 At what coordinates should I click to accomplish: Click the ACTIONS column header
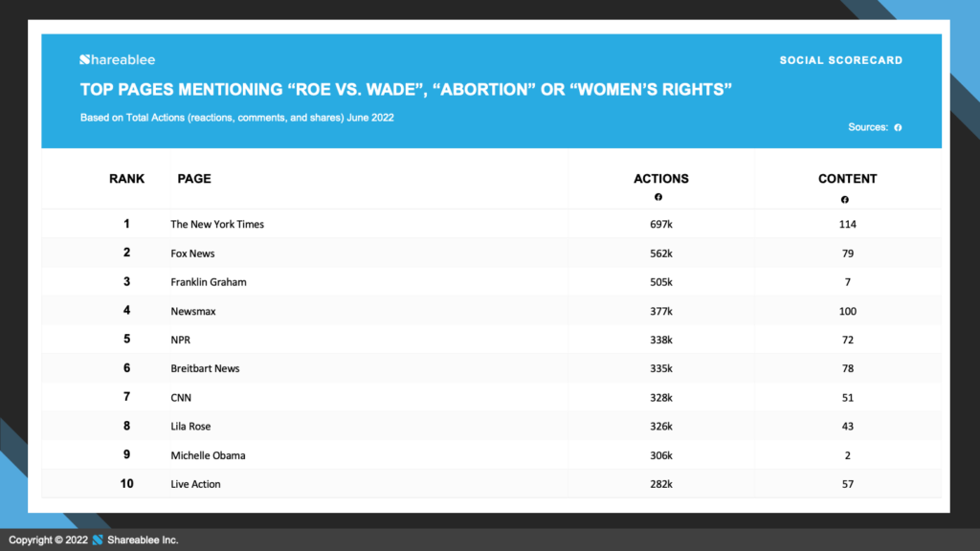661,179
